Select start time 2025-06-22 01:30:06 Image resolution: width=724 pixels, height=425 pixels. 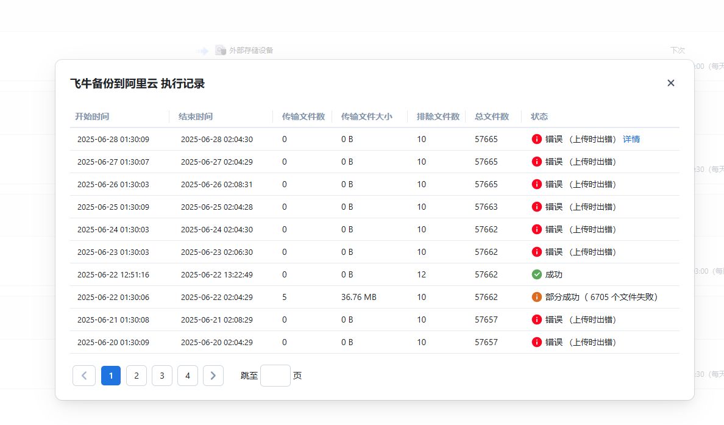[113, 297]
